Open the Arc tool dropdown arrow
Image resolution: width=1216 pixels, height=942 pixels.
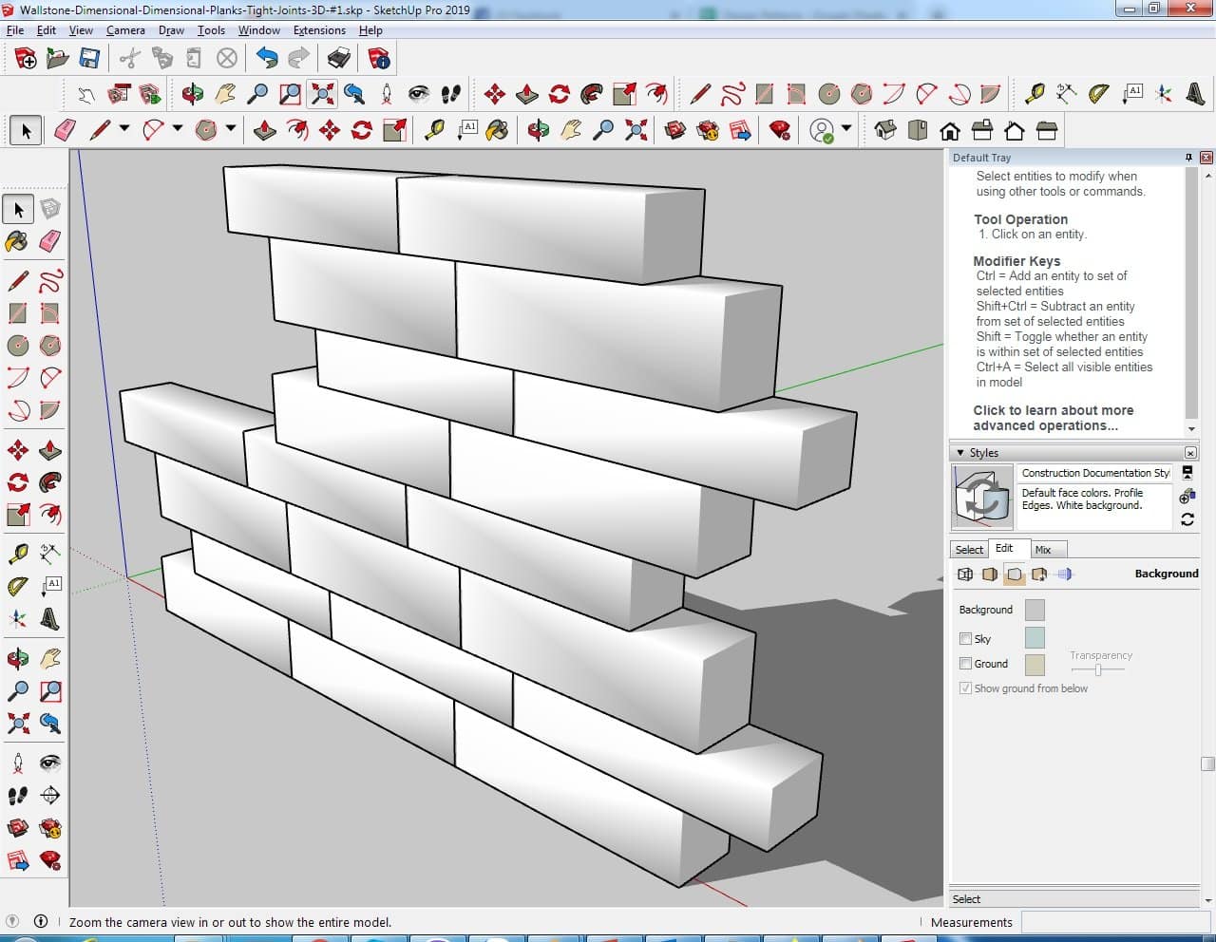(177, 128)
